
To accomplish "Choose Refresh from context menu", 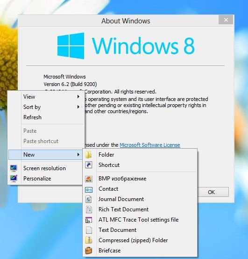I will pos(46,117).
